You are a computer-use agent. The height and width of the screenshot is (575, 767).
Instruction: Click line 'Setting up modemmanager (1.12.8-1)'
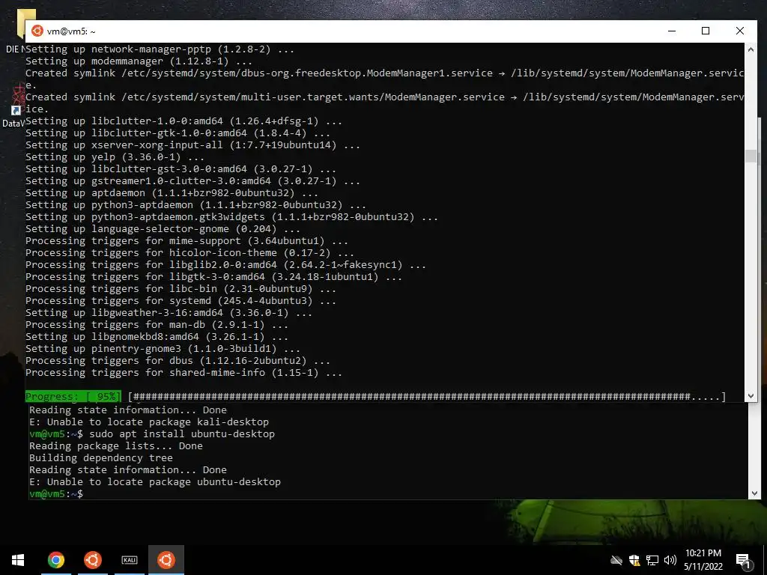[x=139, y=61]
